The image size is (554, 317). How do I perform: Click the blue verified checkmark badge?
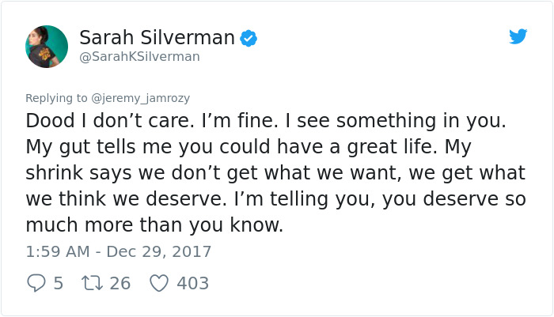pos(249,38)
